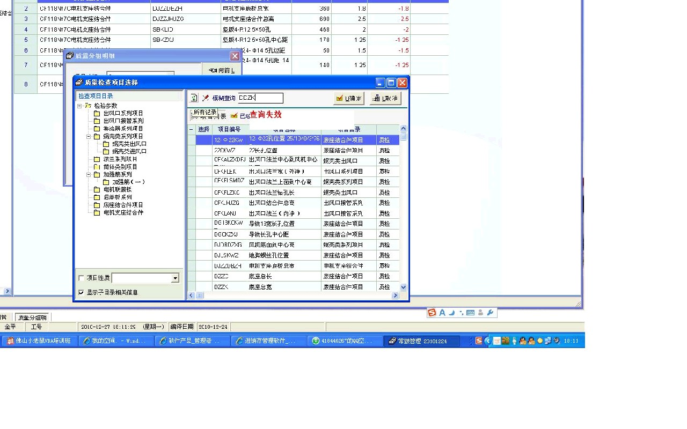Click the red Sogou S tray icon
Screen dimensions: 687x429
click(479, 341)
